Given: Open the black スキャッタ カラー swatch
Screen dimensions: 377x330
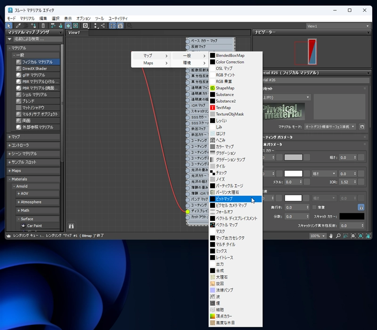Looking at the screenshot, I should point(352,217).
